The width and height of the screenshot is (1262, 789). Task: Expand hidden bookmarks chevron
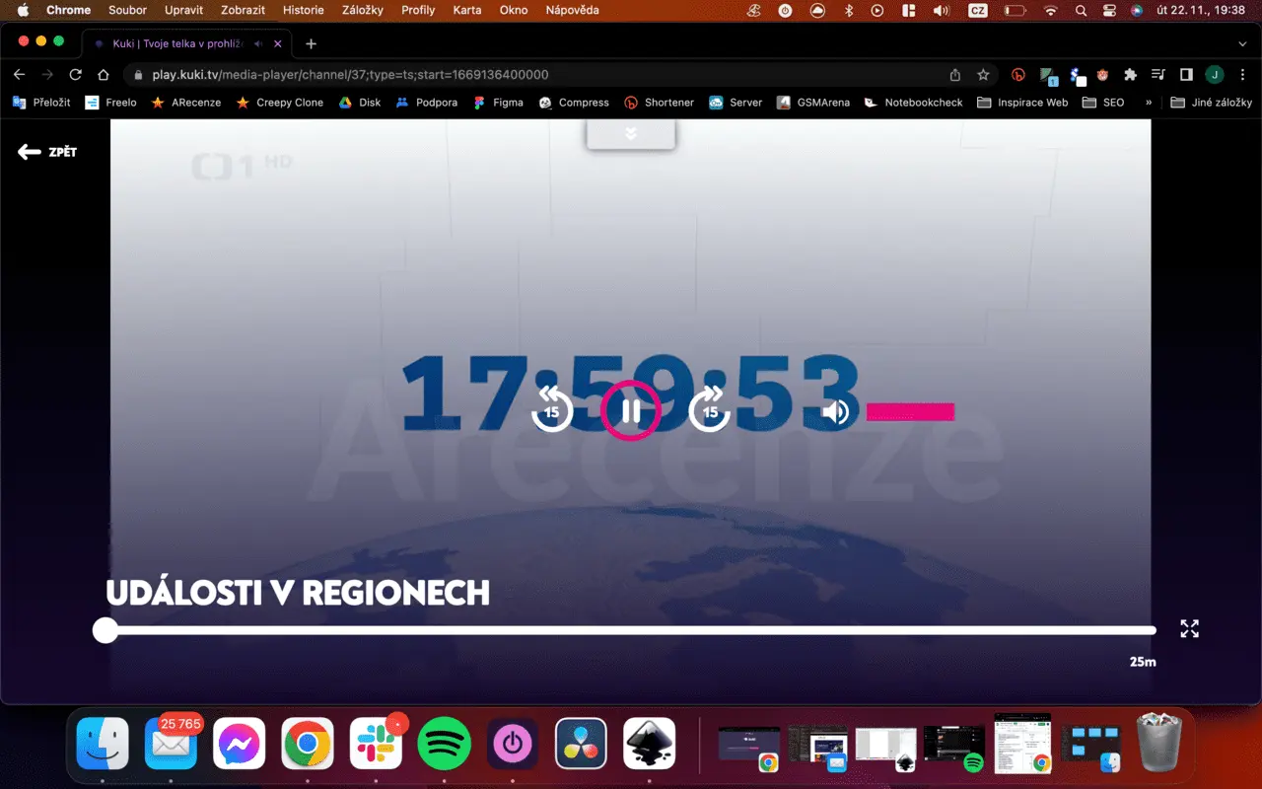click(x=1149, y=103)
